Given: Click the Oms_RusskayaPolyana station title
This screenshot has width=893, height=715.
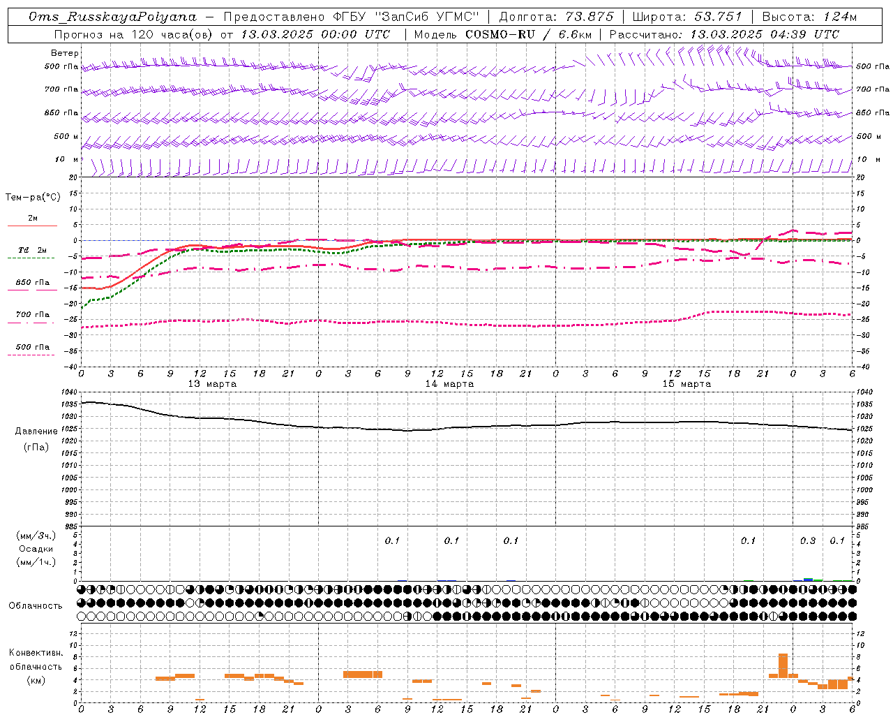Looking at the screenshot, I should [x=112, y=17].
